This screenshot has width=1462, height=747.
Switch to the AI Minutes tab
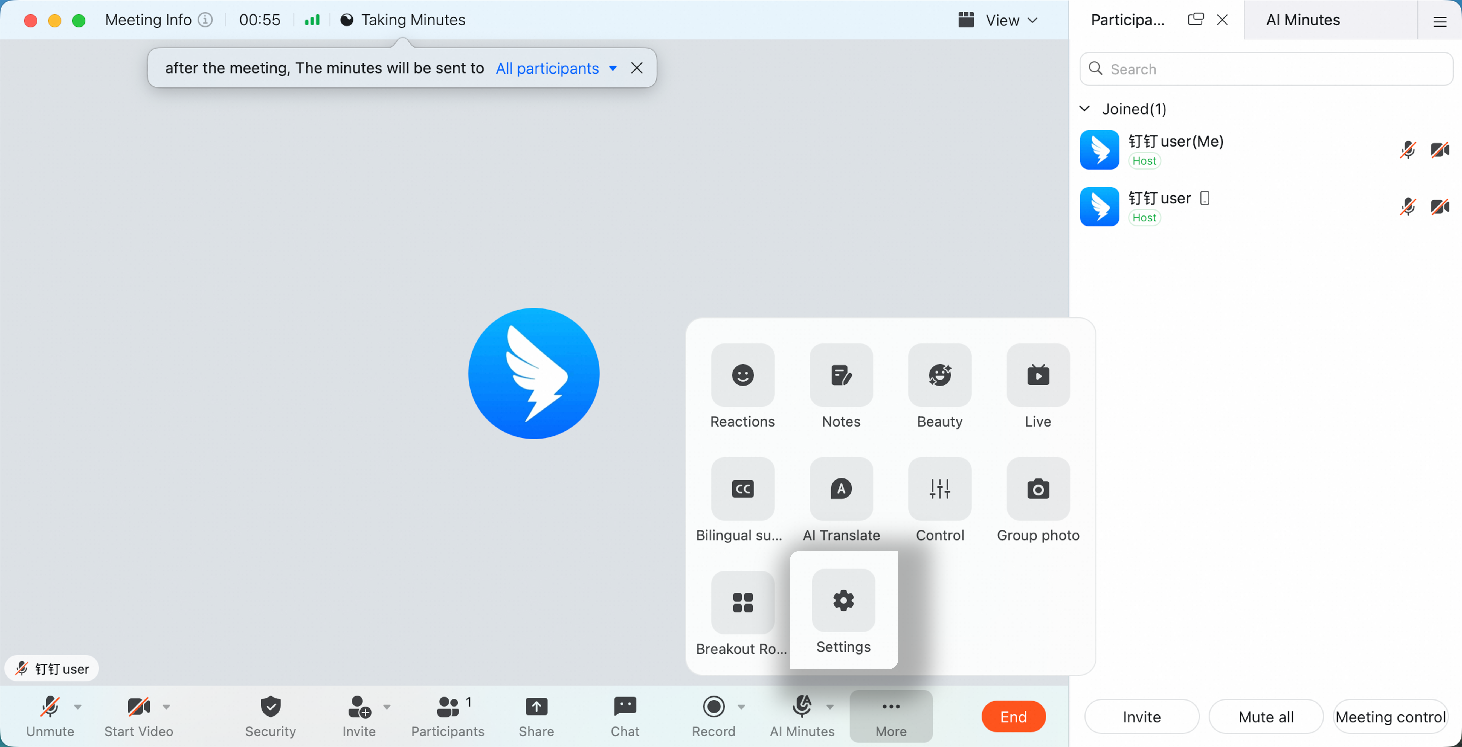(x=1303, y=20)
